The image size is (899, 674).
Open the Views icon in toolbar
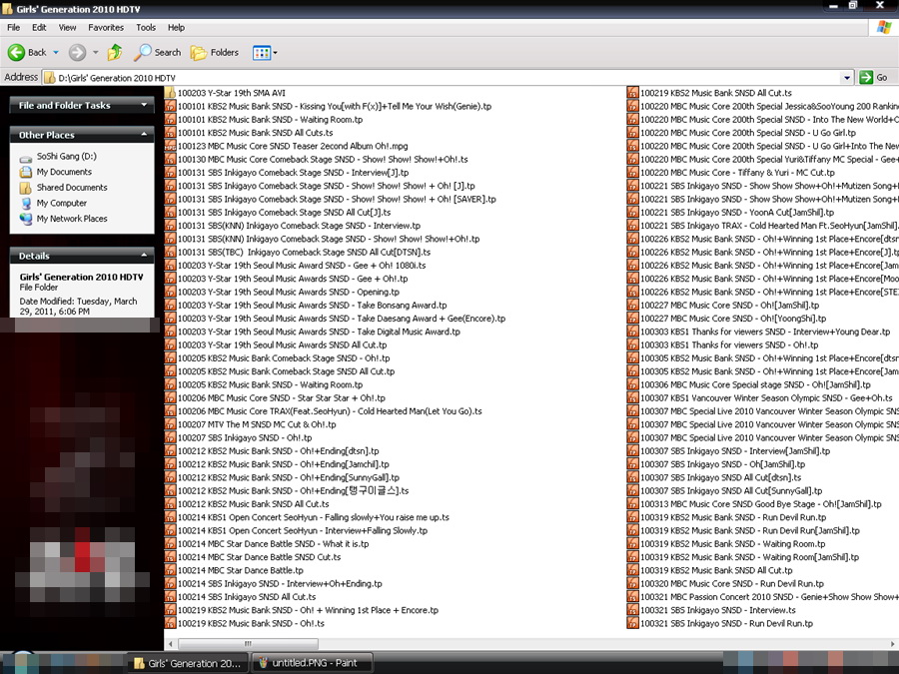pos(262,53)
